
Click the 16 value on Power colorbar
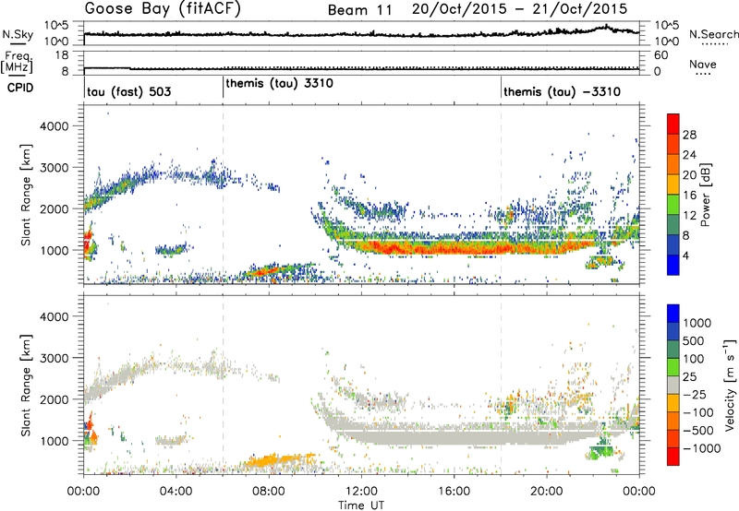pos(688,196)
